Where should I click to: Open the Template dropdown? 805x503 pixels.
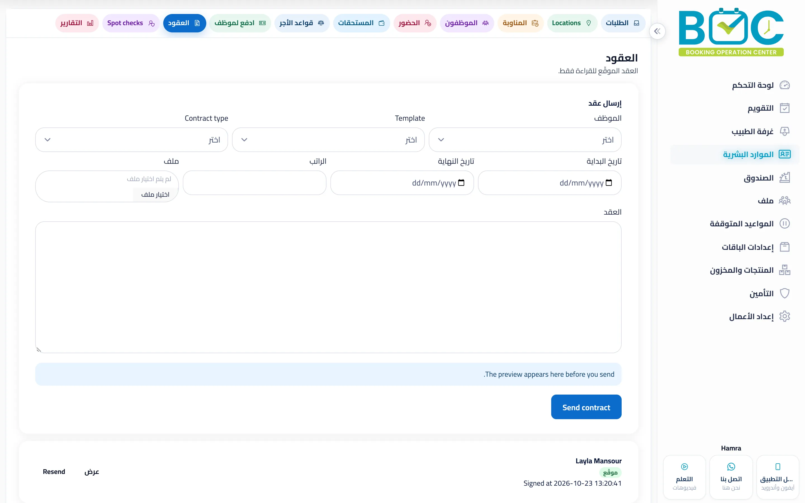[x=328, y=140]
